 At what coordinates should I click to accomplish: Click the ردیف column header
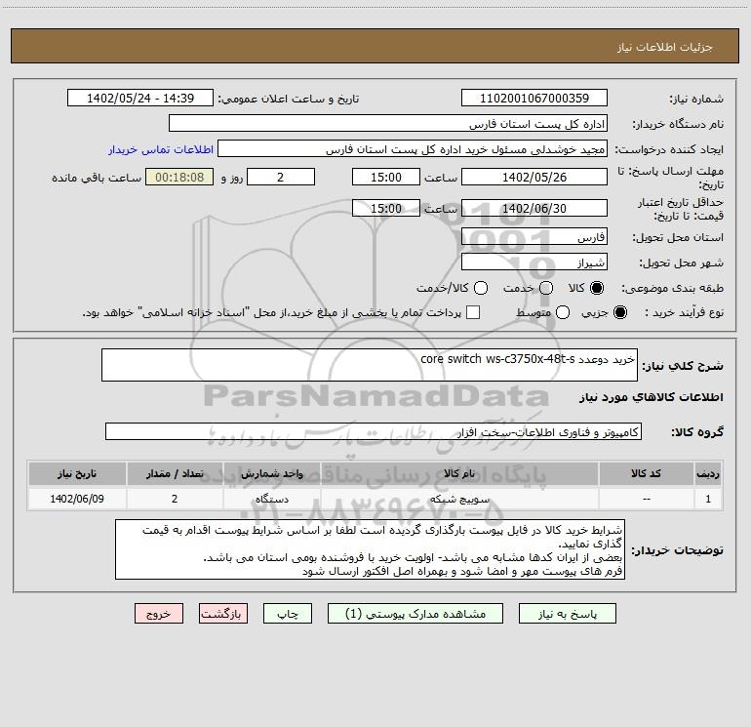[x=708, y=473]
